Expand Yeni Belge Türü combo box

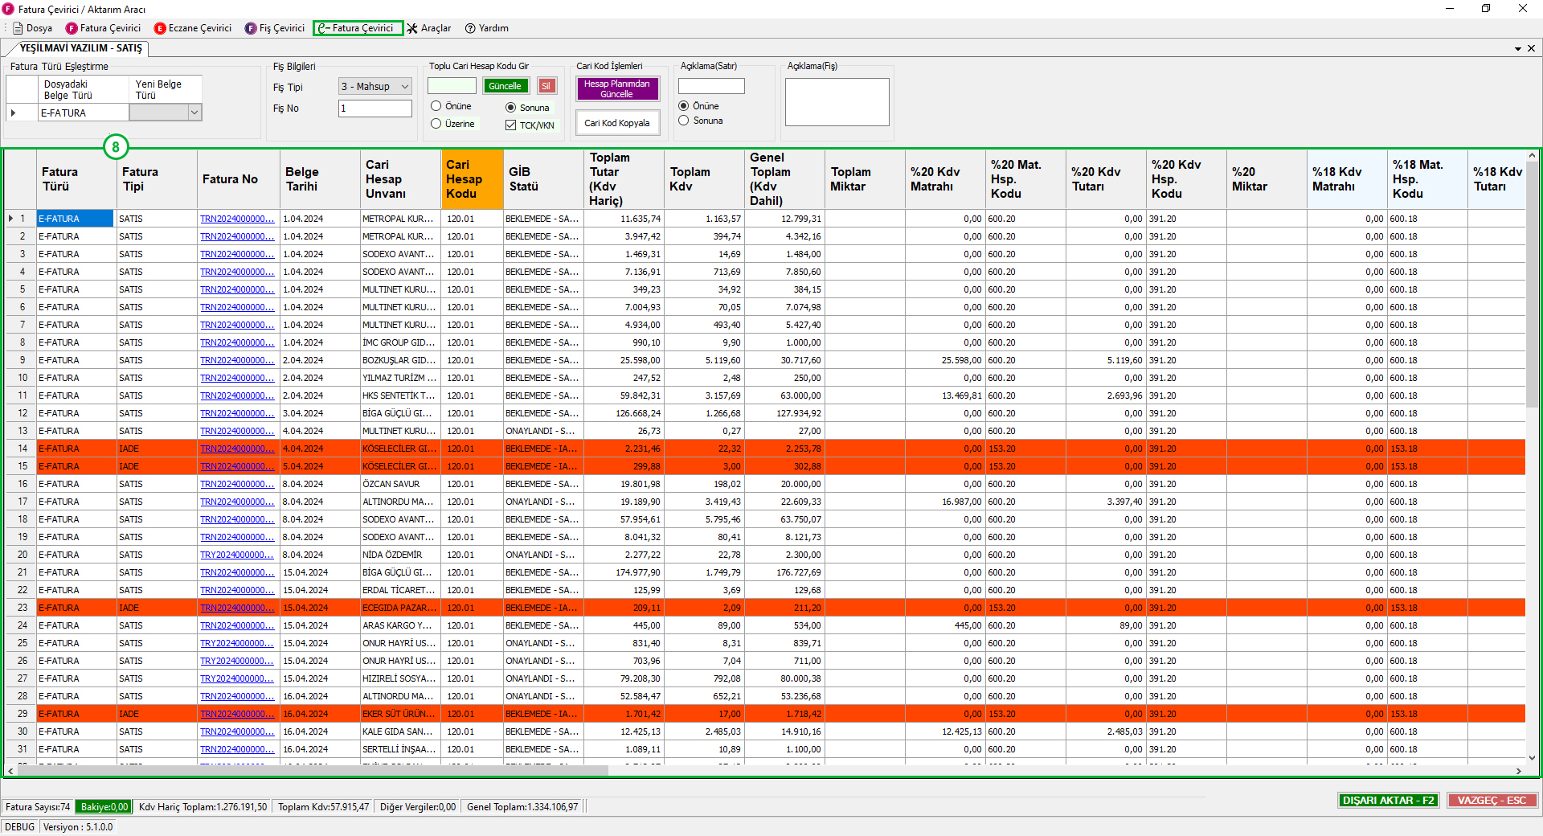click(194, 113)
